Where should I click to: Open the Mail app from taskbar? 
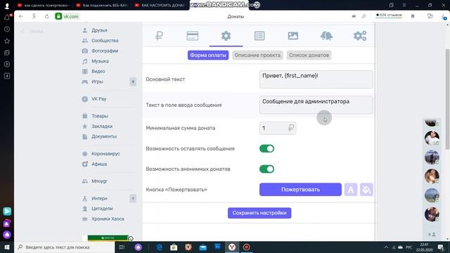[x=203, y=247]
